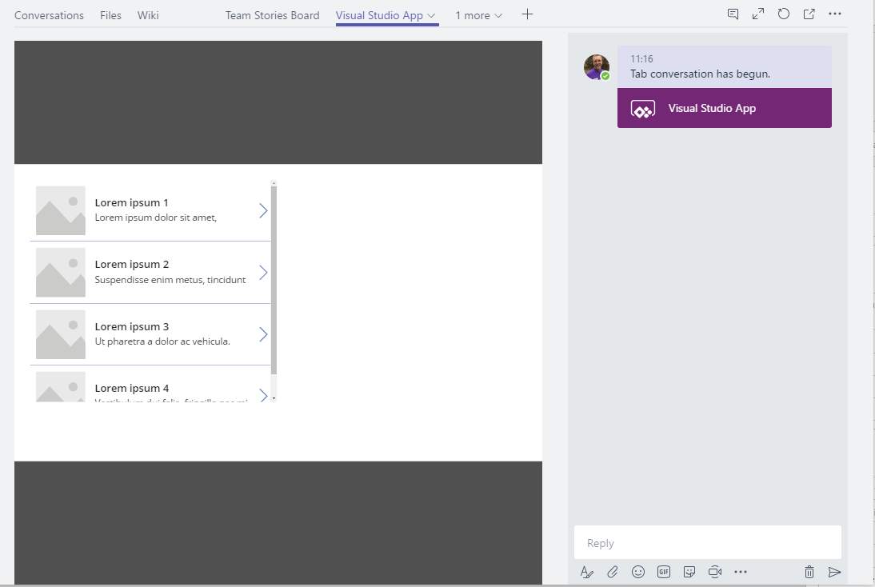This screenshot has height=587, width=875.
Task: Open the emoji picker in the compose bar
Action: click(638, 572)
